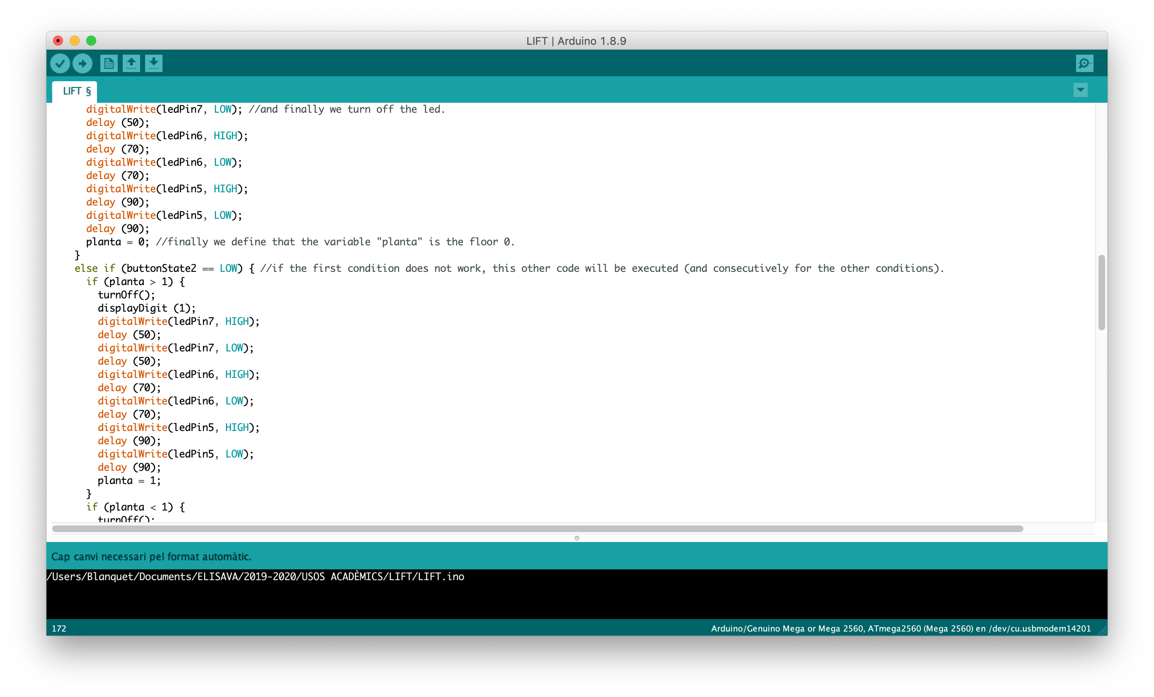Open the Serial Monitor magnifier icon
Image resolution: width=1154 pixels, height=697 pixels.
click(x=1084, y=64)
